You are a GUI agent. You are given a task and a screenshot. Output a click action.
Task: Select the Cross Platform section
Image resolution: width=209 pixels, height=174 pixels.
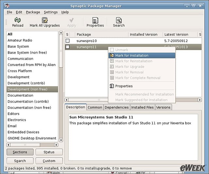tap(32, 71)
